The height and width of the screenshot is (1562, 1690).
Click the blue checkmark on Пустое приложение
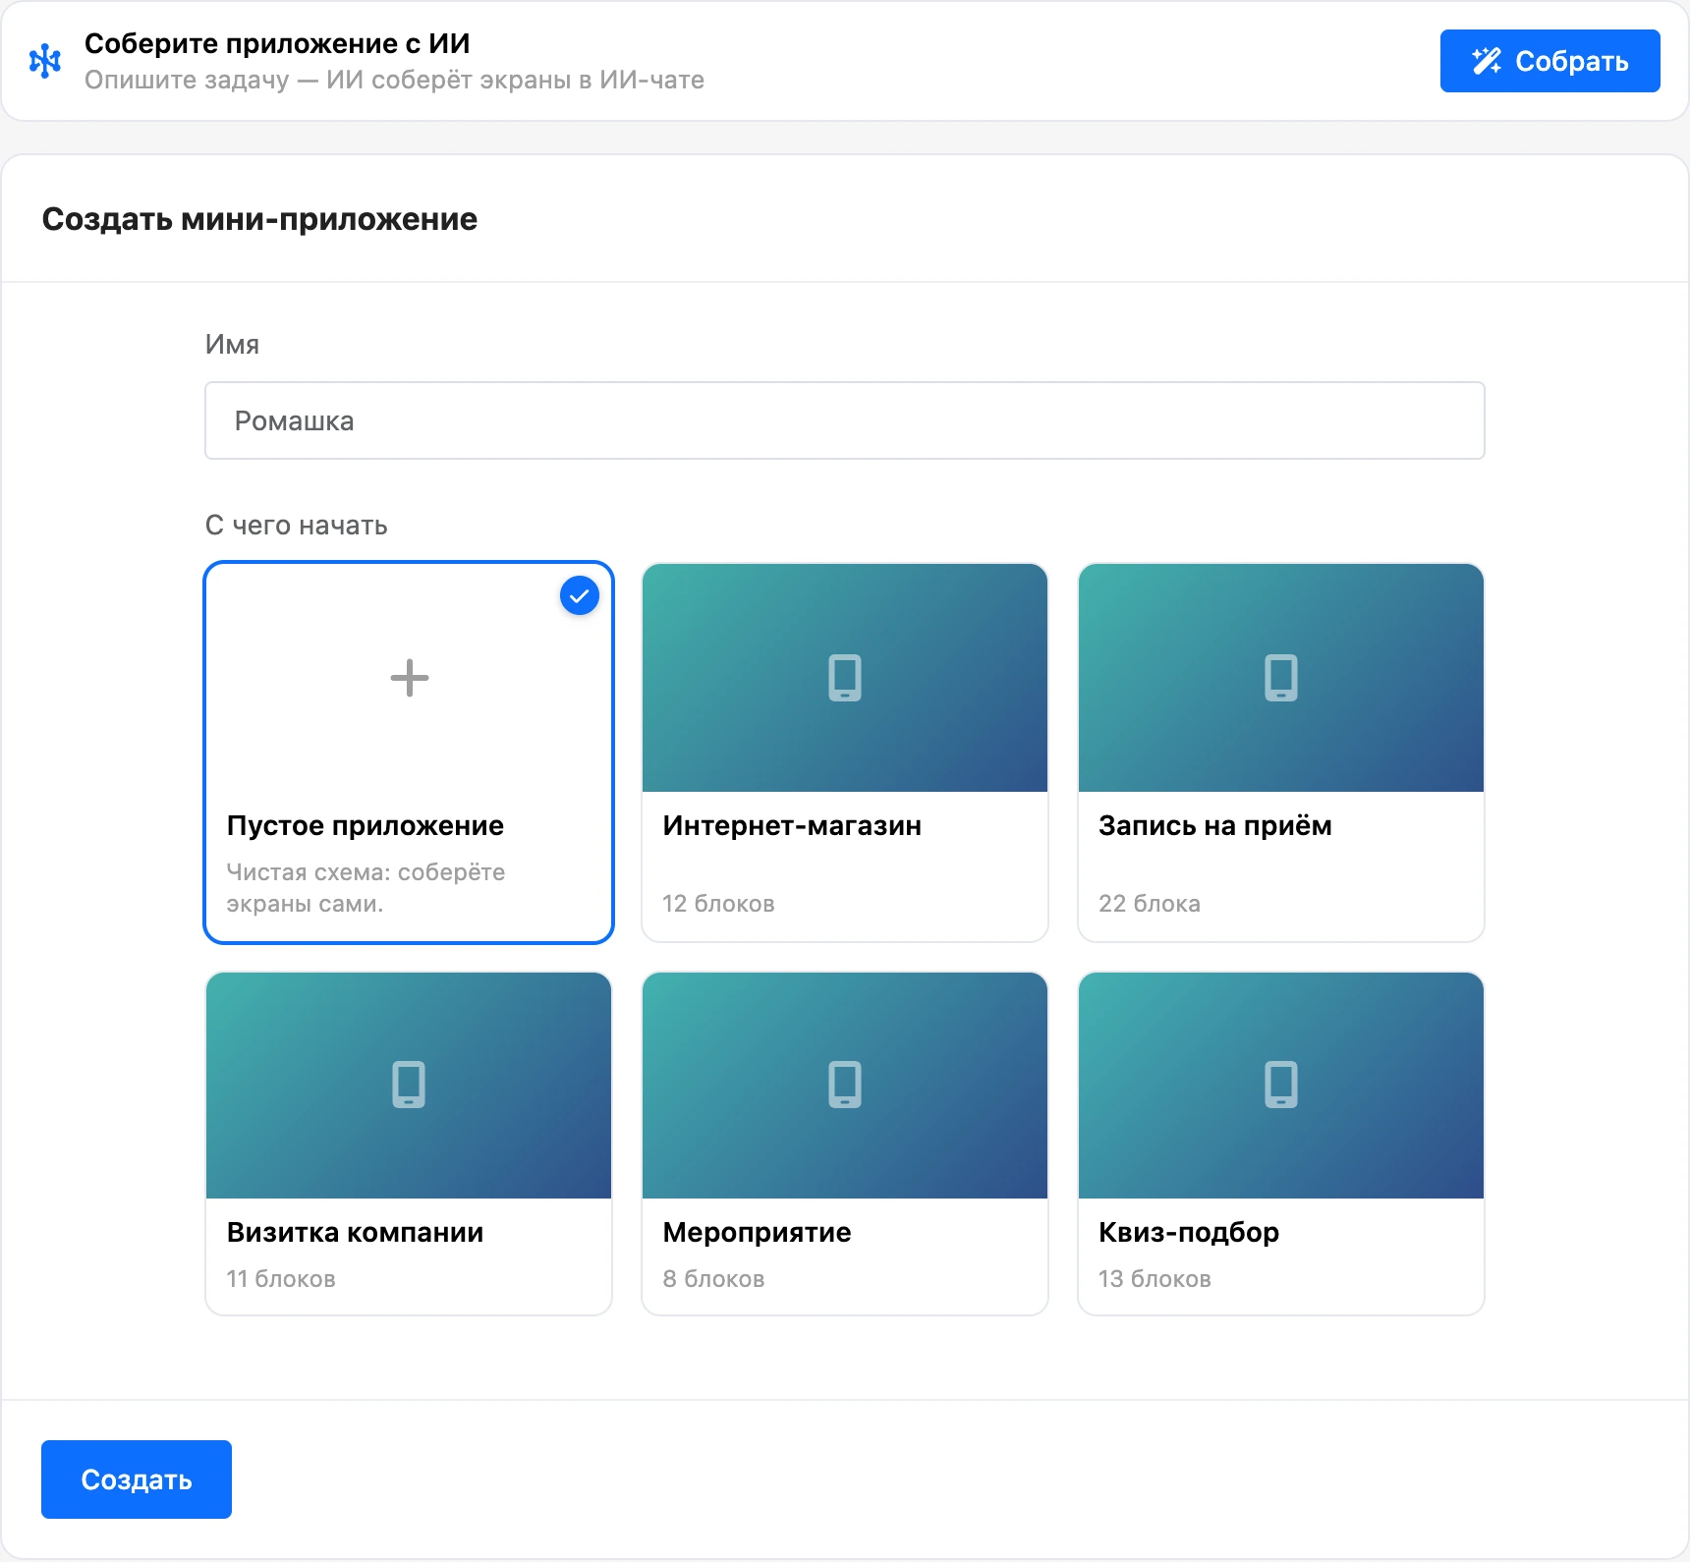click(580, 595)
